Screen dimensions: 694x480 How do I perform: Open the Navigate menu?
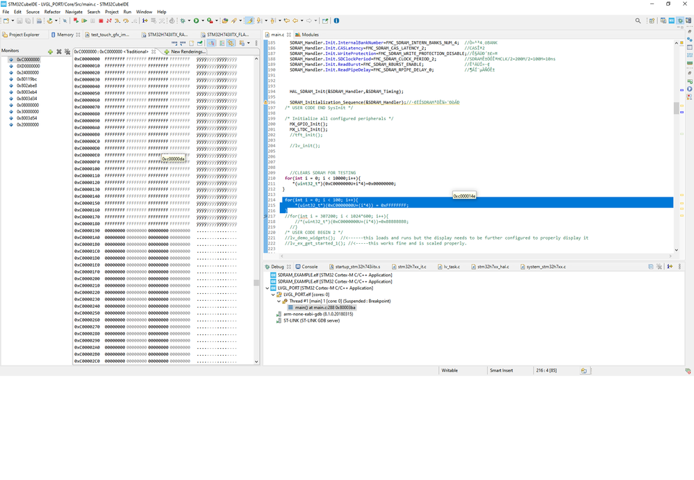(x=74, y=12)
